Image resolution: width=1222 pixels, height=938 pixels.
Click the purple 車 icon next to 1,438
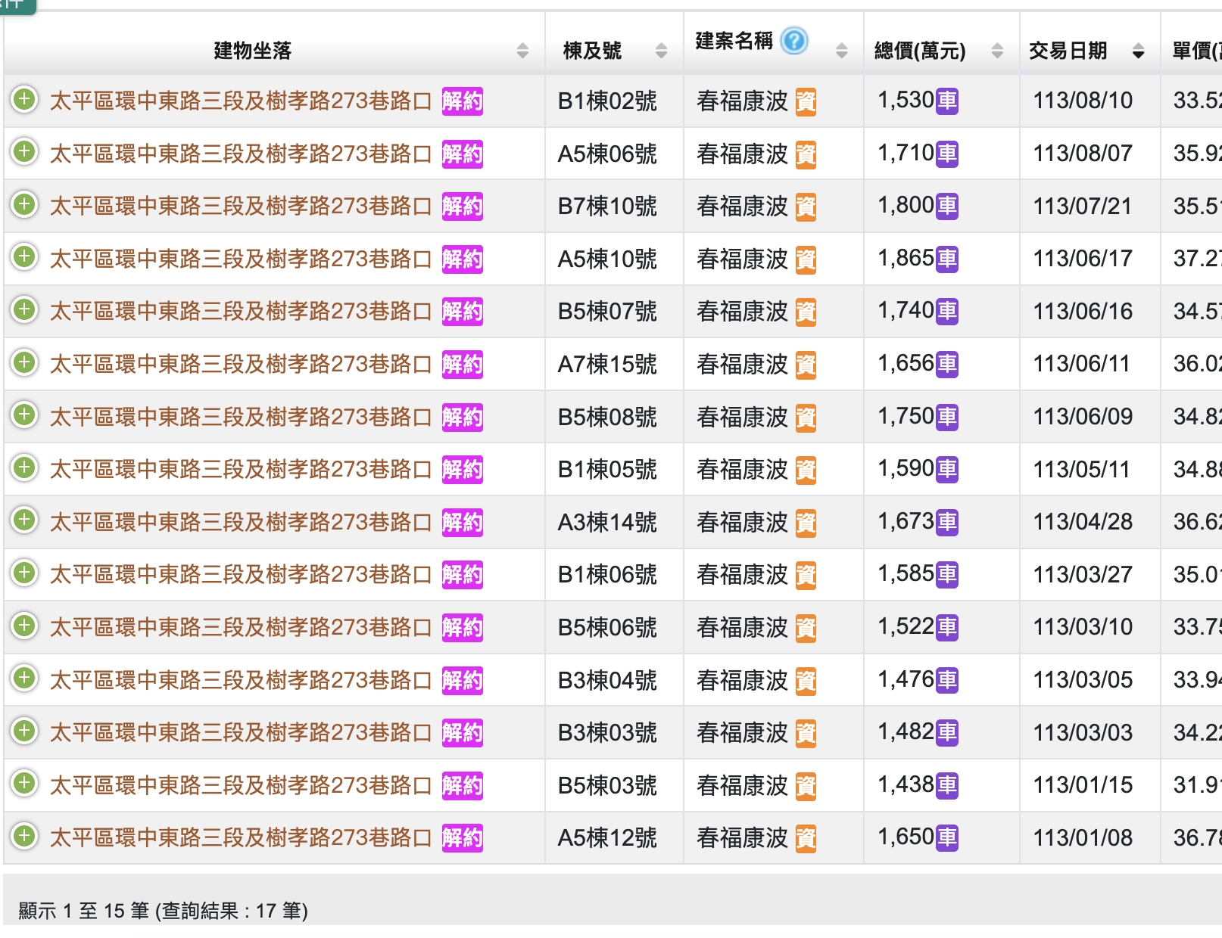[x=946, y=785]
